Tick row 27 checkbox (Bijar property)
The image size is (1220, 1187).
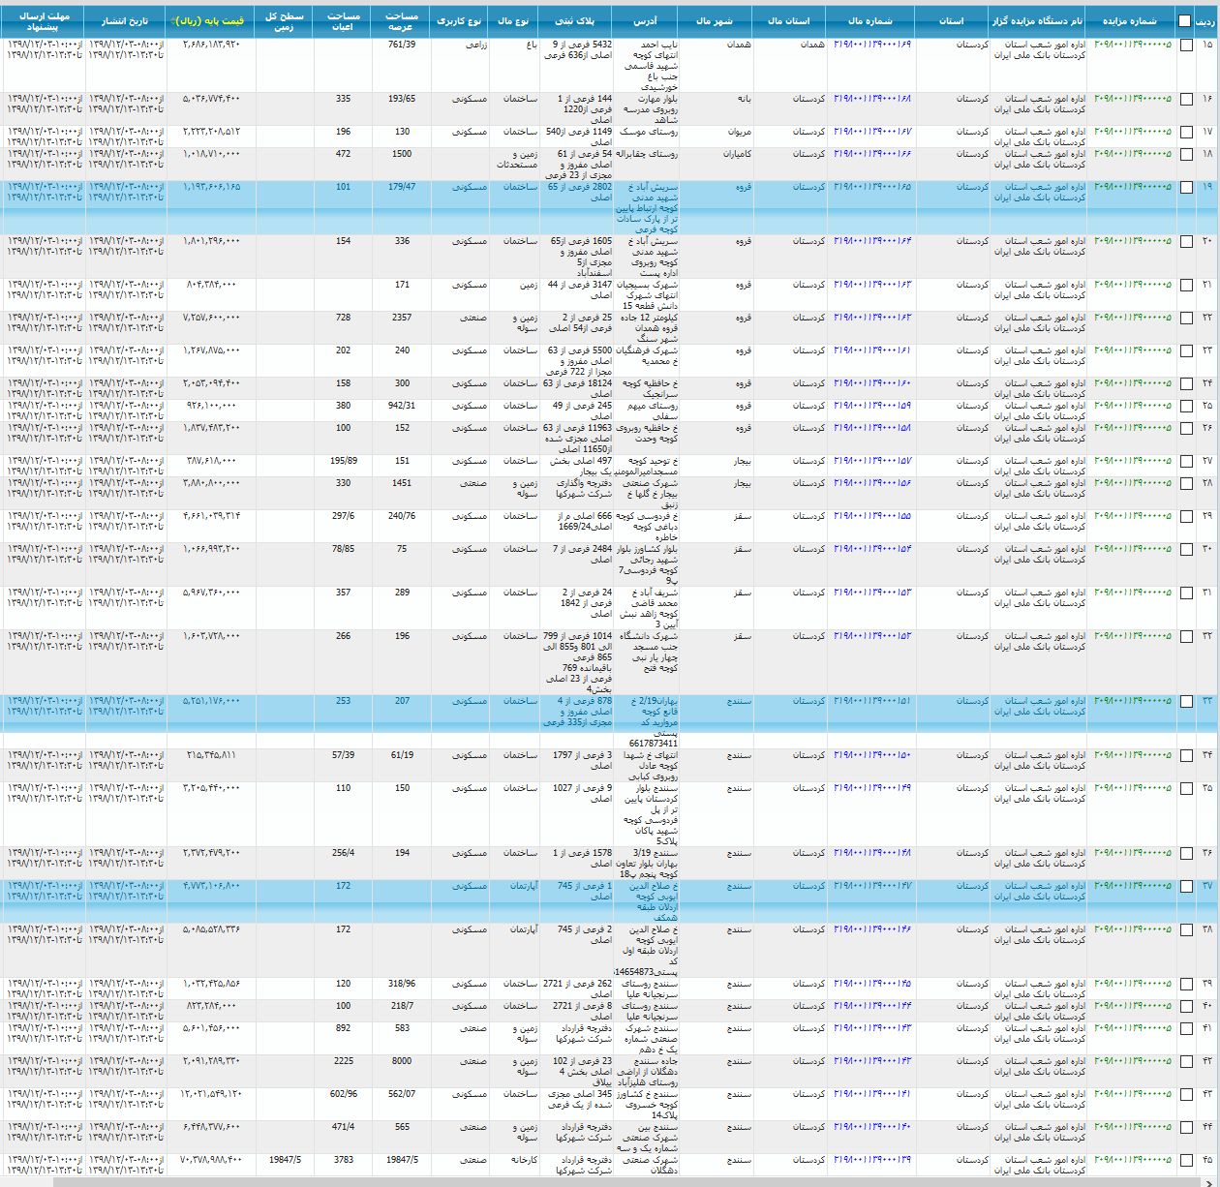pos(1186,462)
